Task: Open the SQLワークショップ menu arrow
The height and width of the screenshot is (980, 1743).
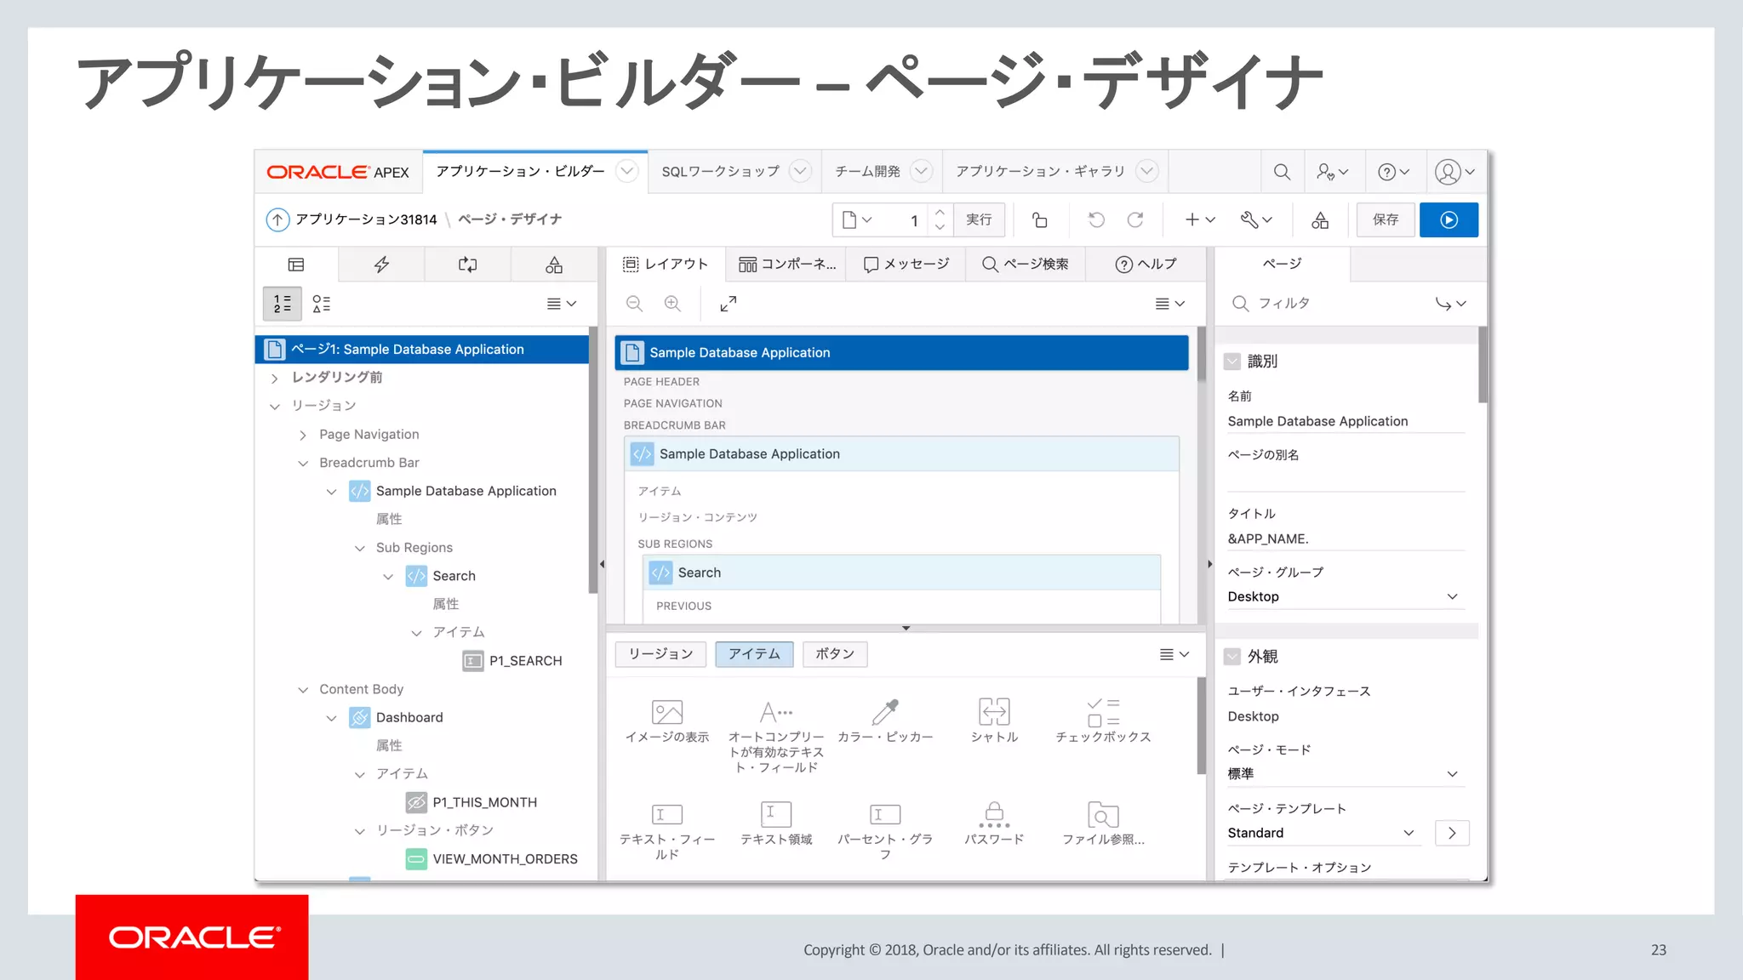Action: [x=800, y=172]
